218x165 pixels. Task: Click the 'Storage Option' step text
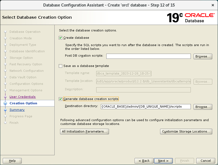click(x=21, y=58)
